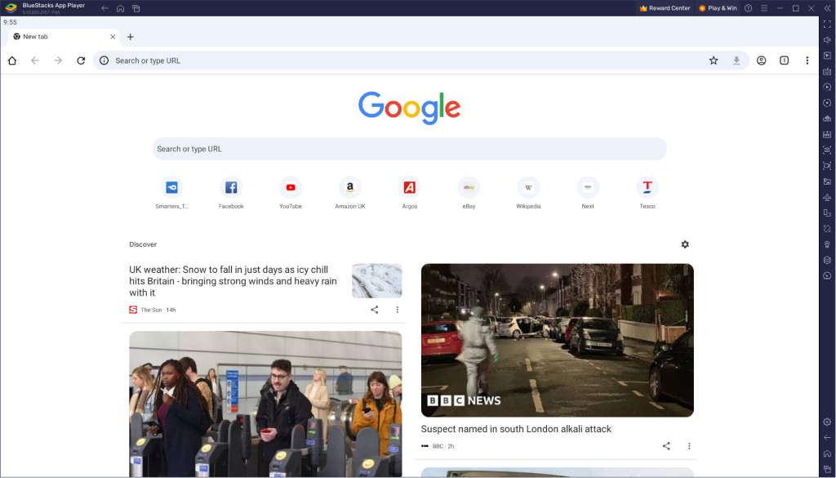
Task: Open the UK weather snow headline
Action: (x=233, y=281)
